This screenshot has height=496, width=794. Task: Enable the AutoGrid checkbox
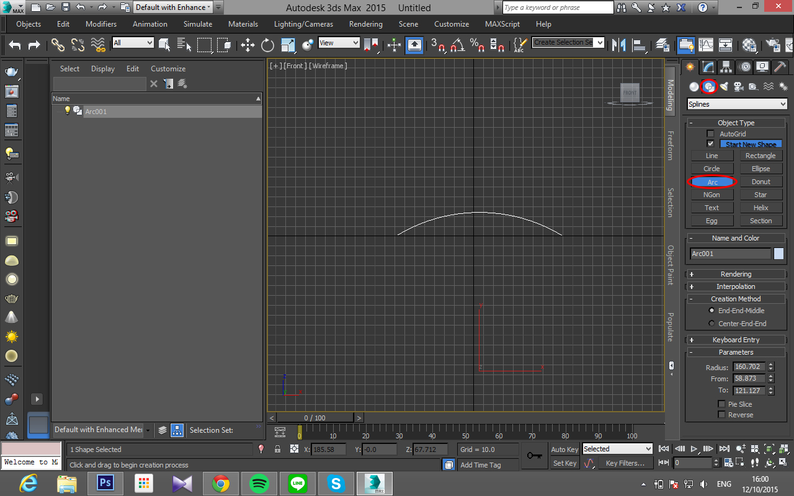tap(711, 134)
